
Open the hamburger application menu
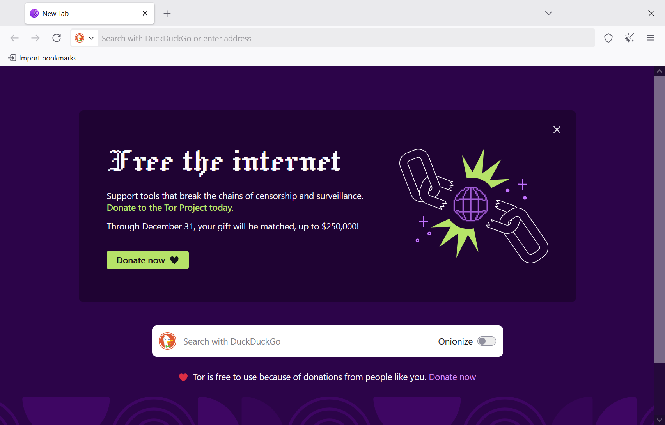pyautogui.click(x=650, y=38)
